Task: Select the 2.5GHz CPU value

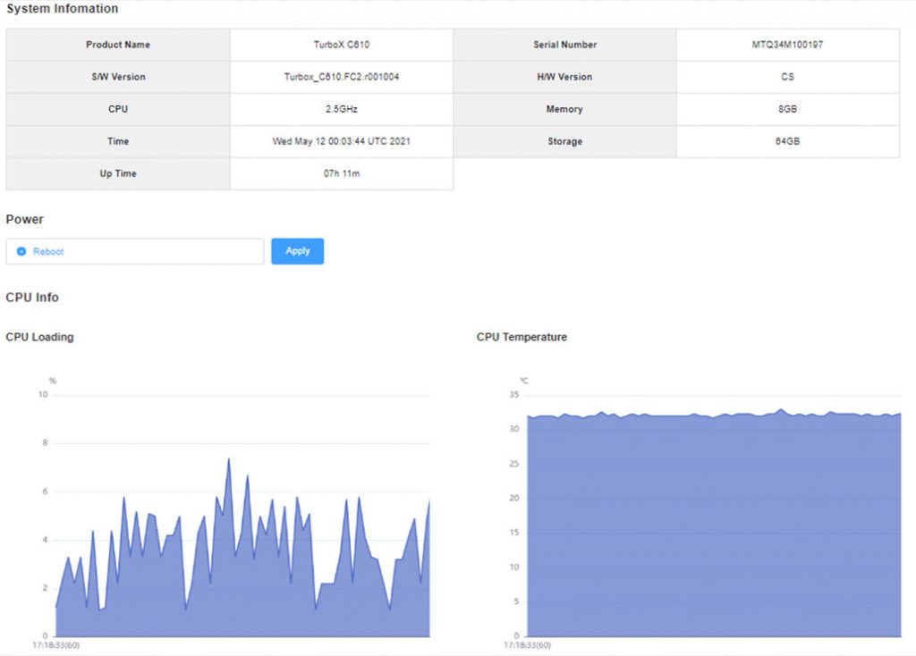Action: point(342,109)
